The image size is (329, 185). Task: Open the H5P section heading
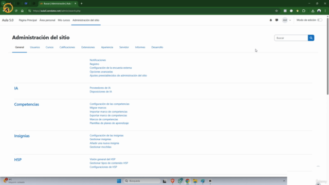coord(18,160)
